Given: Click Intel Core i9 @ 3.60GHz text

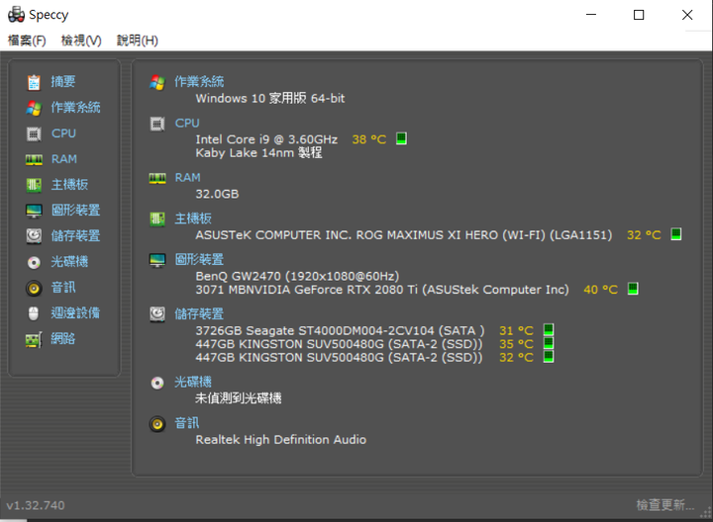Looking at the screenshot, I should [266, 139].
